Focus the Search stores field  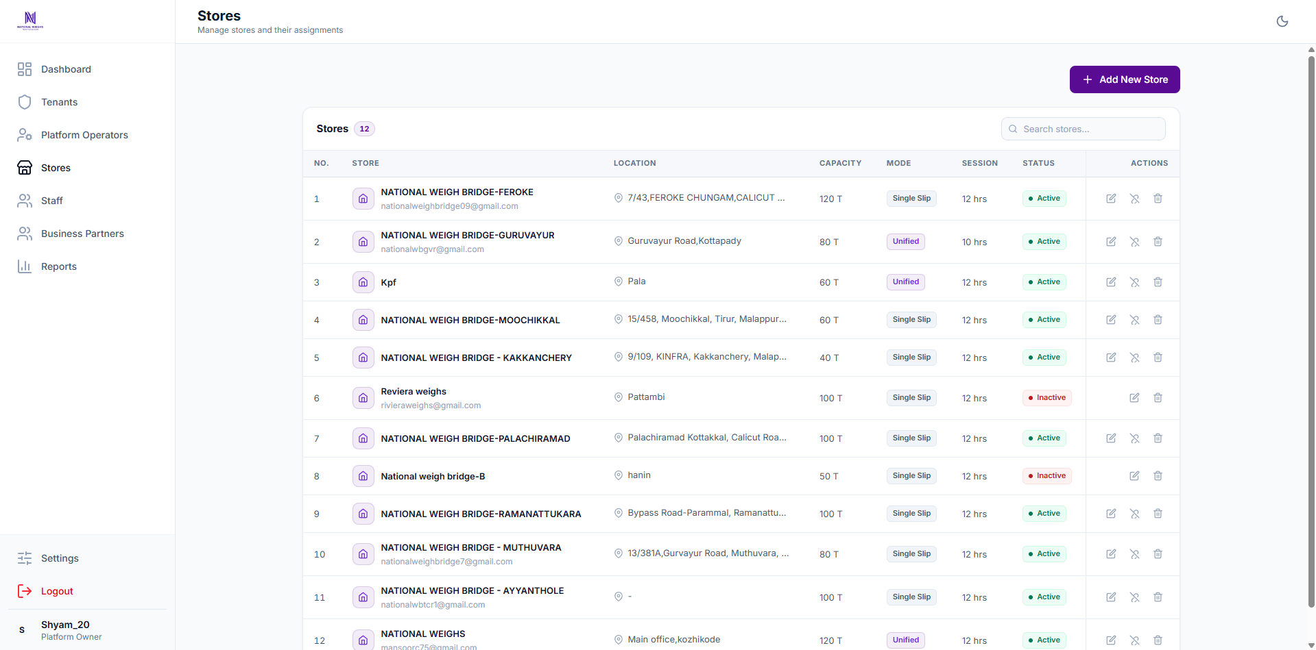[1084, 129]
